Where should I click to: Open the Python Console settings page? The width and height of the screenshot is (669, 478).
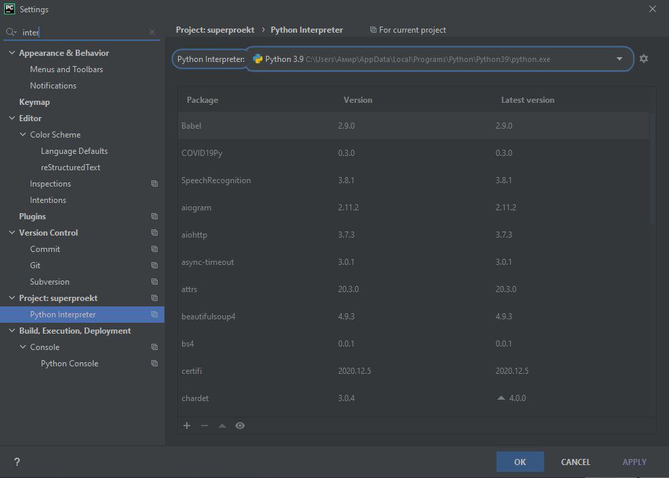[70, 364]
